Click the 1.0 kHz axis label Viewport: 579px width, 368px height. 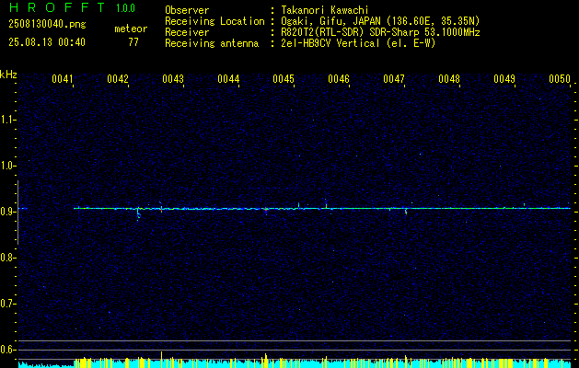7,166
